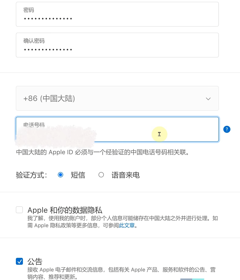Click the 确认密码 confirm password field

tap(117, 45)
